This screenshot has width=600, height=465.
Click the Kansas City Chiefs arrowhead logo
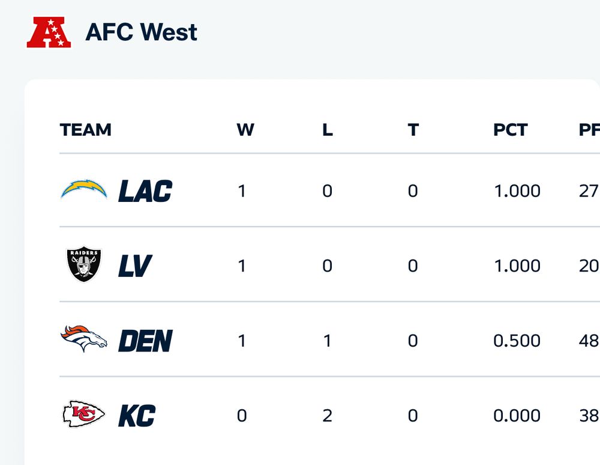(84, 415)
